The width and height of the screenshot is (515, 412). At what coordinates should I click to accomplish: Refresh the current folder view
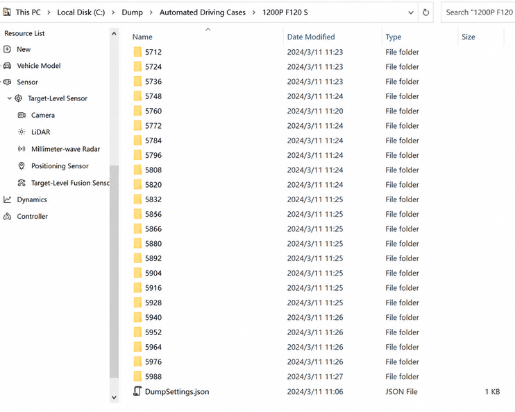[x=425, y=12]
